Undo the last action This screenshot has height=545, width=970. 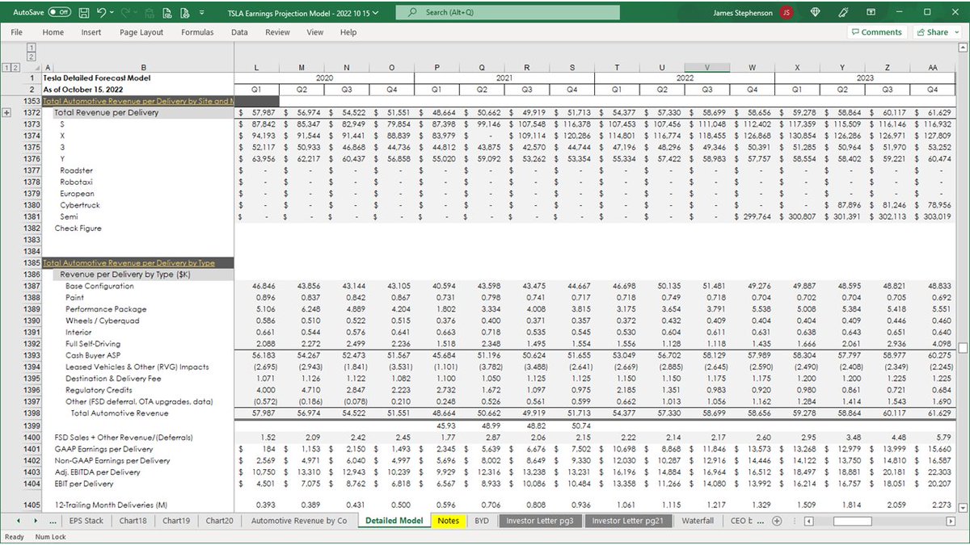(x=102, y=13)
